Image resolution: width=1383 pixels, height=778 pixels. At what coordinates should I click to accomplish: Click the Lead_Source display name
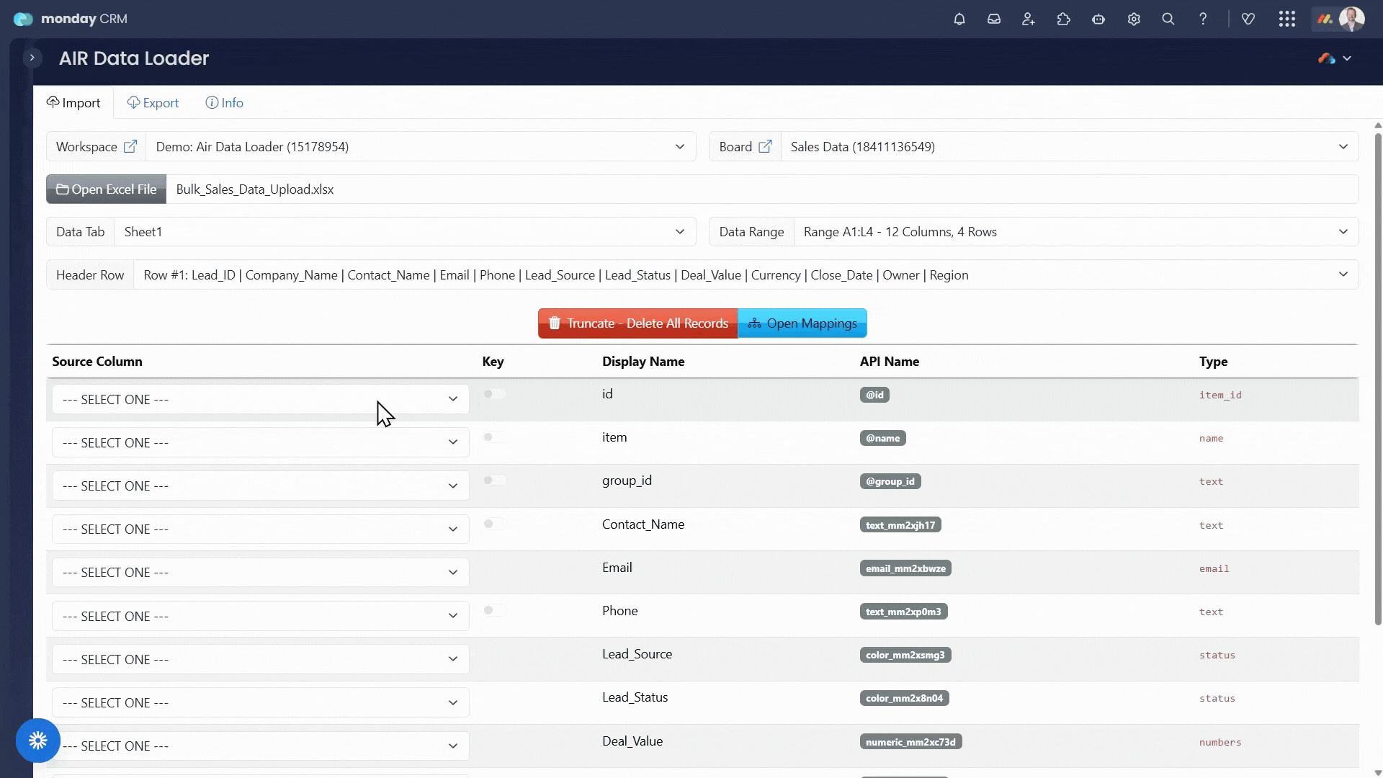coord(637,654)
